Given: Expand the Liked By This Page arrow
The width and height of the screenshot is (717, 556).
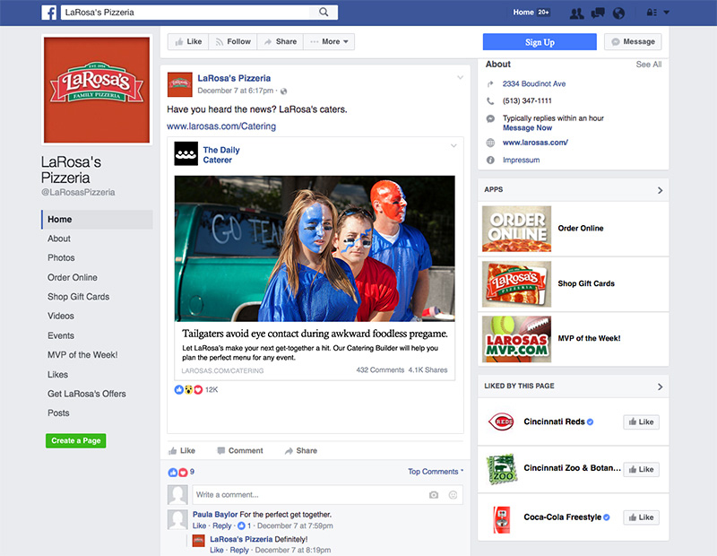Looking at the screenshot, I should coord(660,387).
